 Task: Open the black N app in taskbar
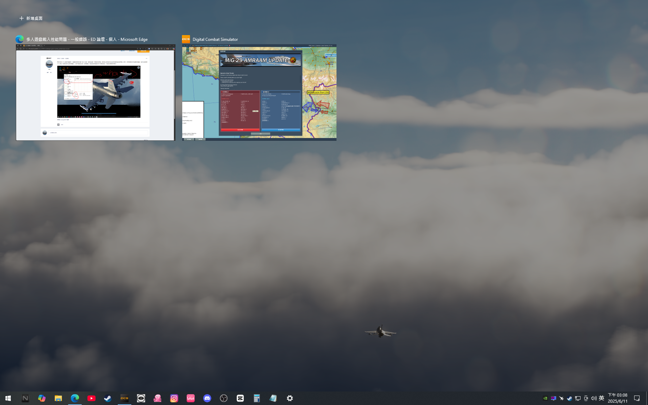pyautogui.click(x=25, y=398)
